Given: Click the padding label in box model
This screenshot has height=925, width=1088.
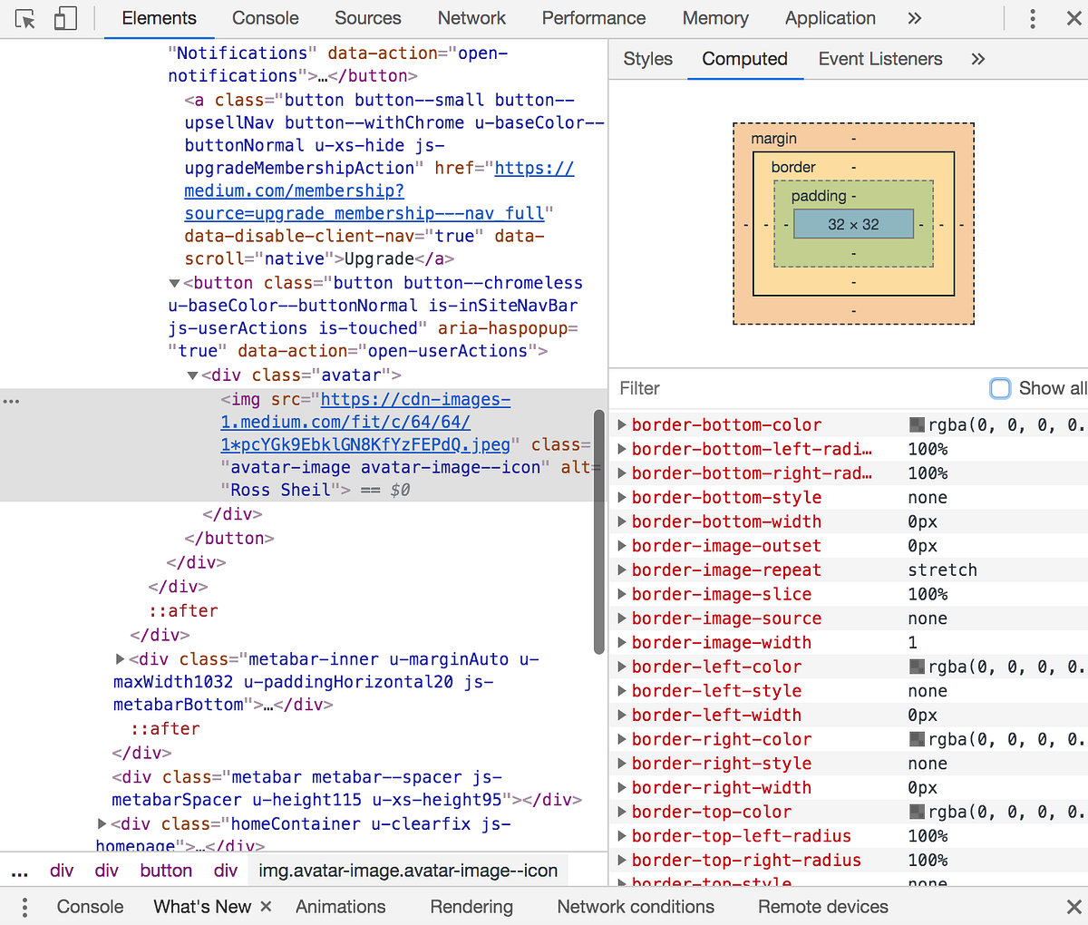Looking at the screenshot, I should pos(819,196).
